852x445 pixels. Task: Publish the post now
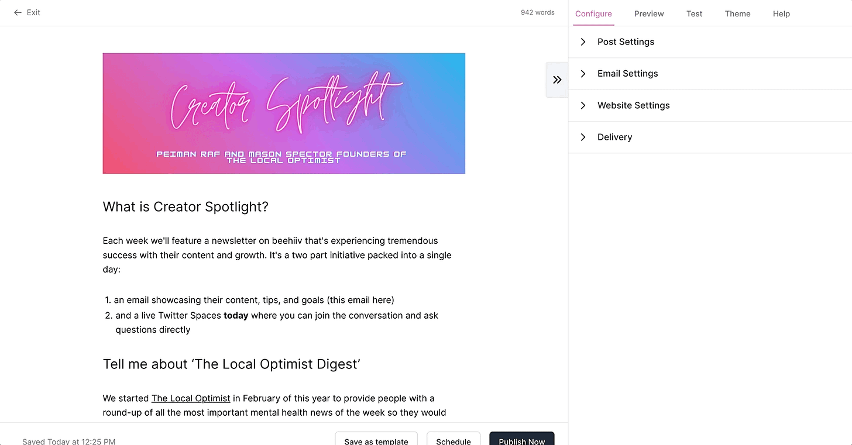click(x=522, y=440)
